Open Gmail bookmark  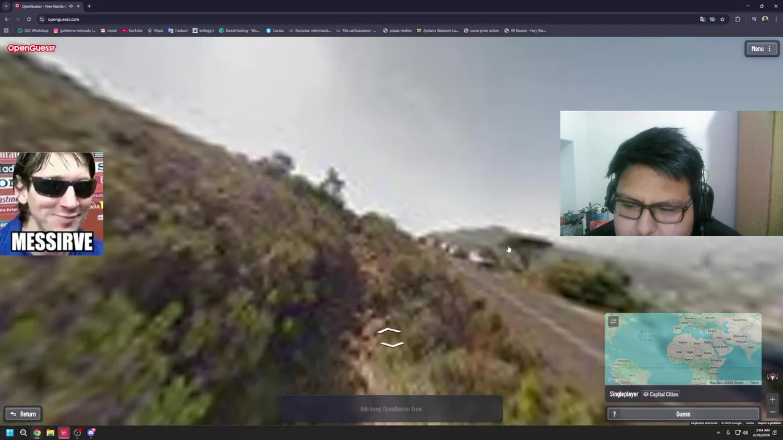pyautogui.click(x=108, y=31)
